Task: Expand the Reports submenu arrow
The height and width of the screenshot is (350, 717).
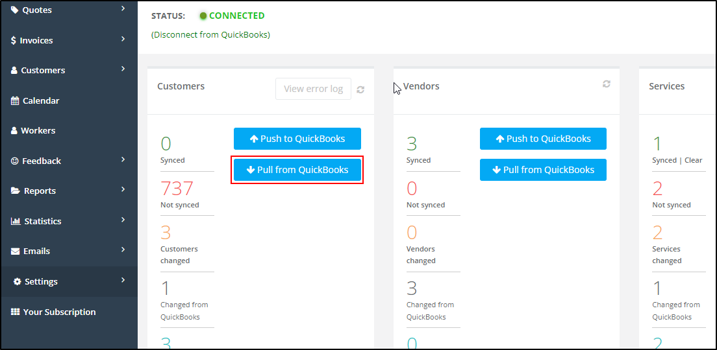Action: click(123, 189)
